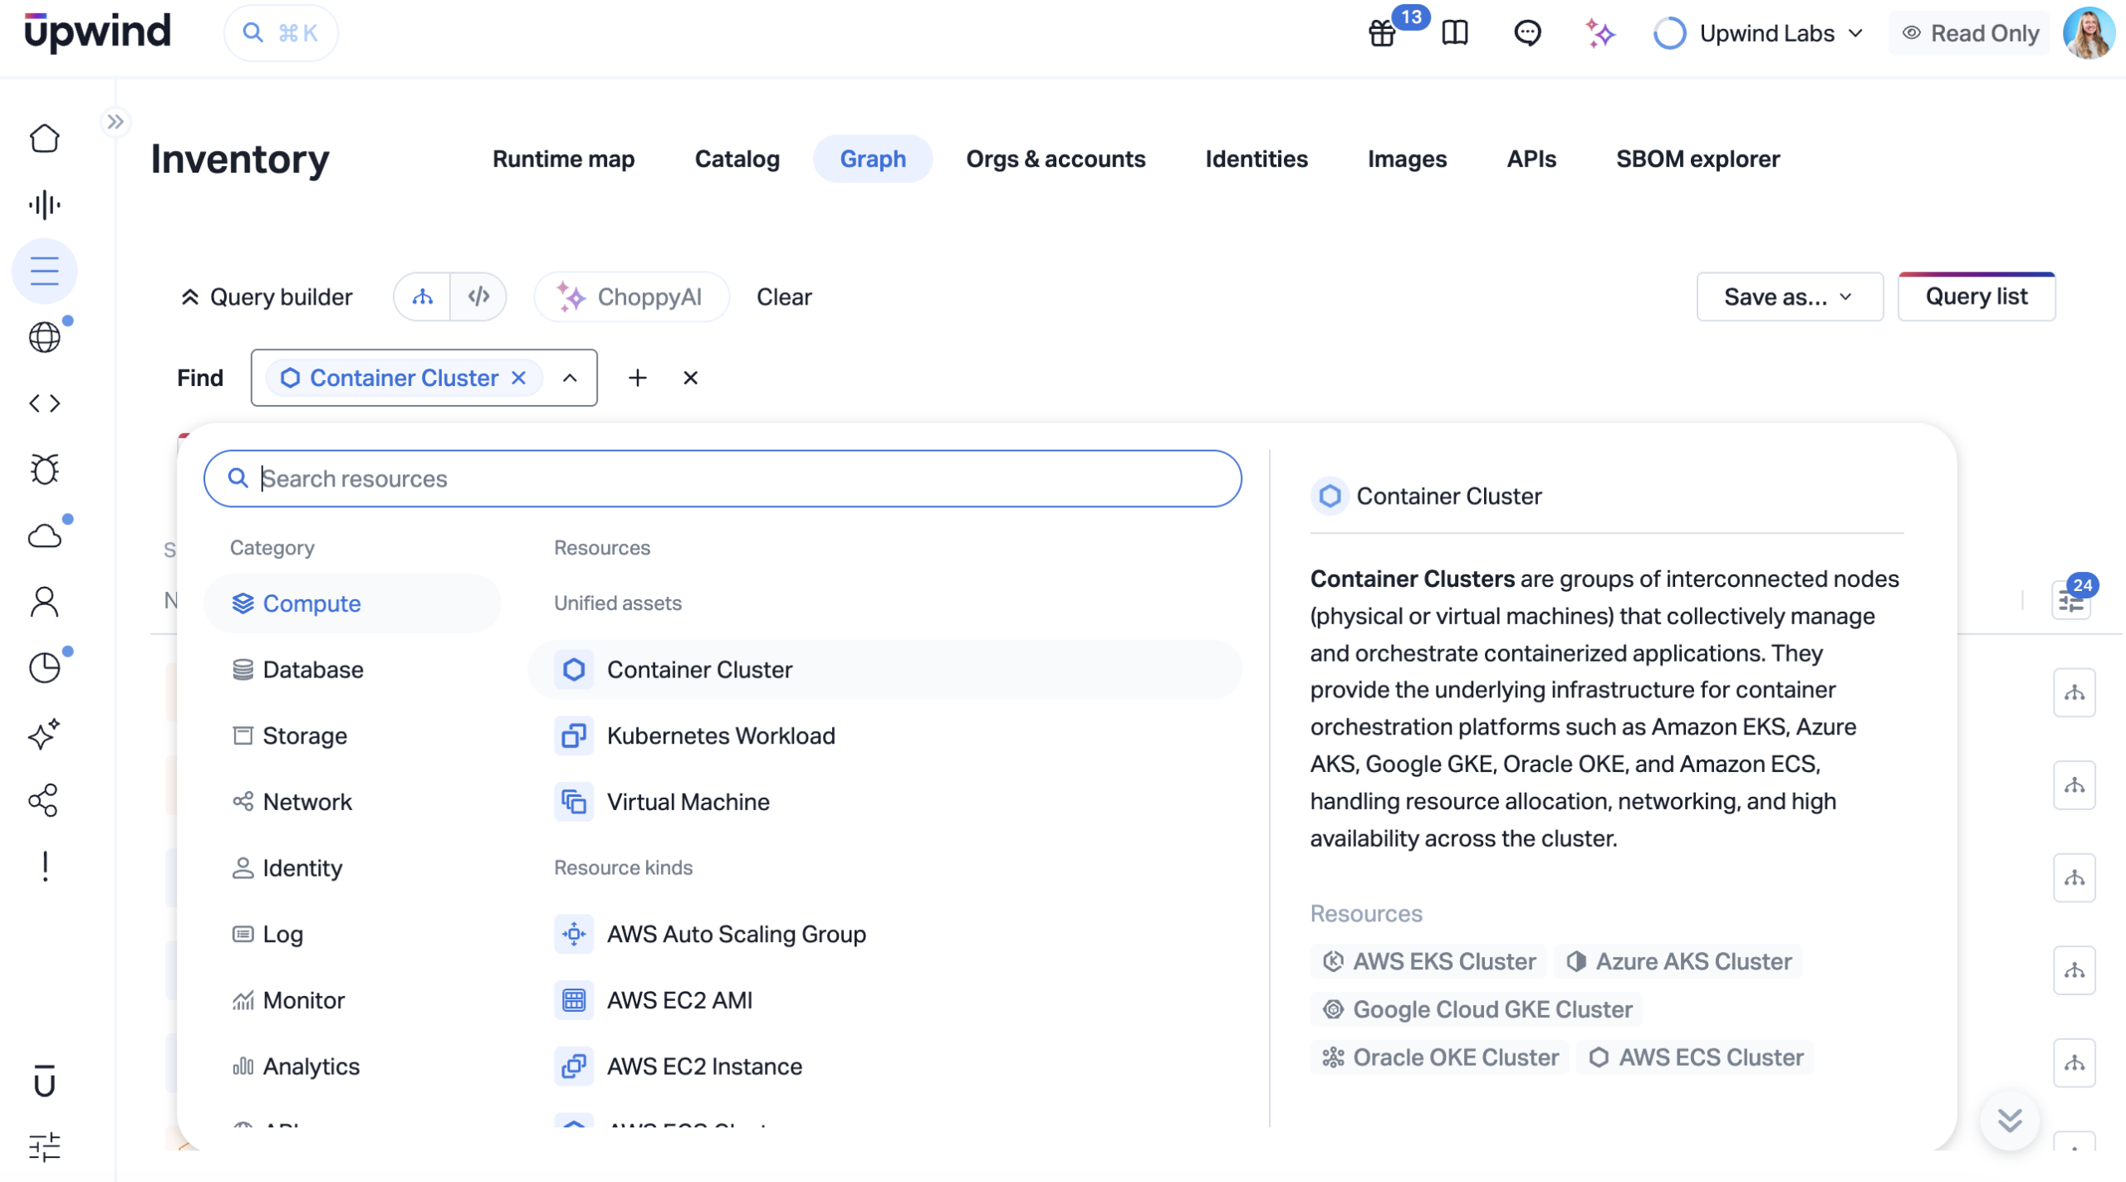Open the bug sidebar icon
The image size is (2126, 1182).
45,470
